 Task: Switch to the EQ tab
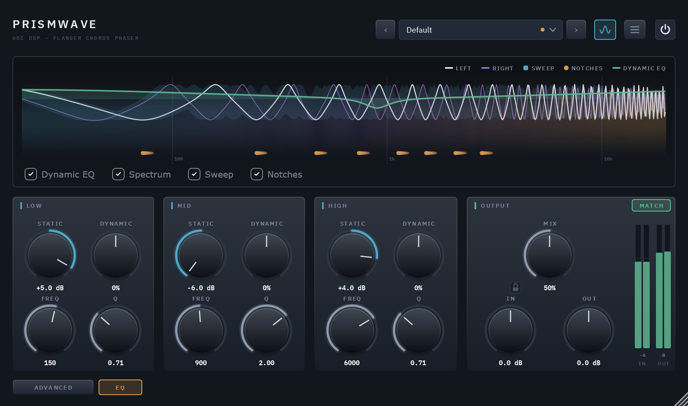click(x=120, y=387)
